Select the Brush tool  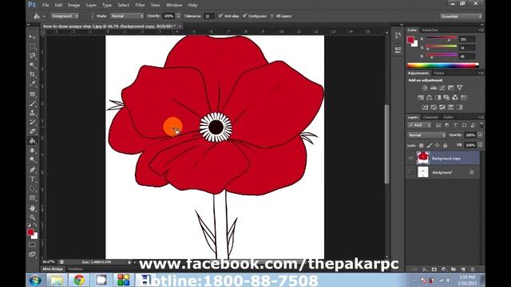(x=32, y=104)
